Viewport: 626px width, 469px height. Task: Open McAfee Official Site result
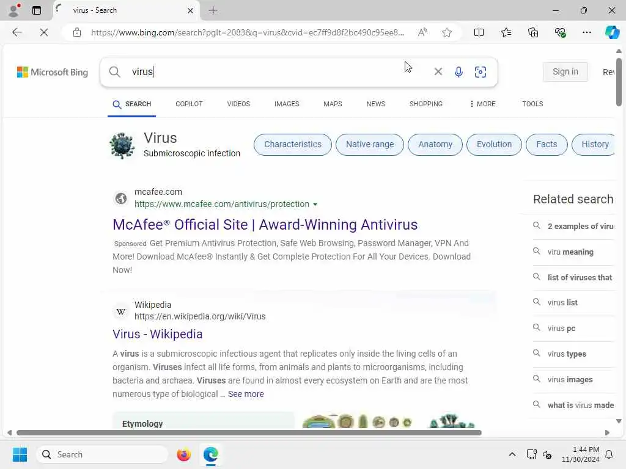[265, 225]
